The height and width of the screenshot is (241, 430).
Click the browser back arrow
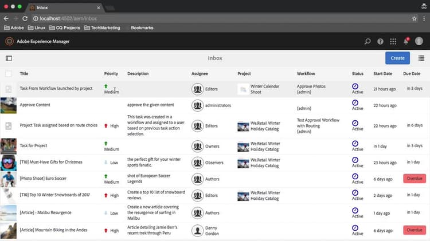point(6,19)
